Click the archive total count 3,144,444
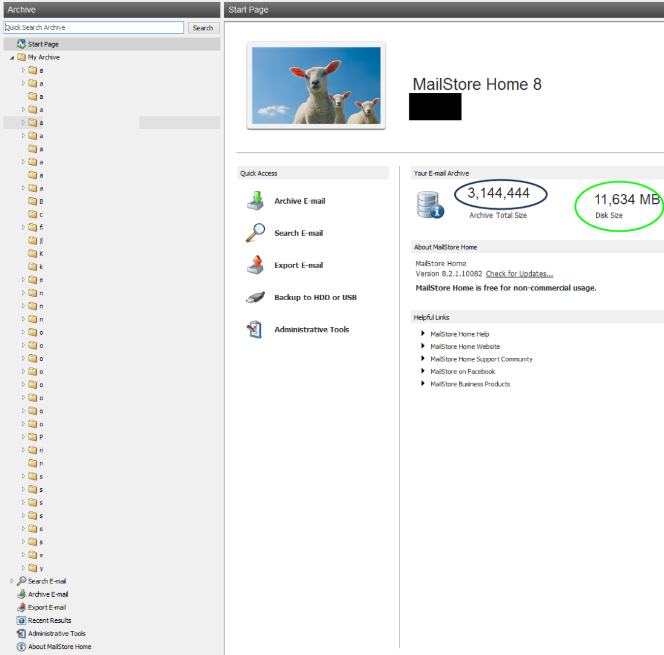Viewport: 664px width, 655px height. coord(498,193)
